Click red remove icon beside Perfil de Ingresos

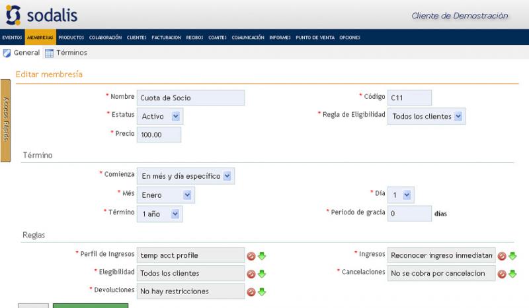coord(251,256)
